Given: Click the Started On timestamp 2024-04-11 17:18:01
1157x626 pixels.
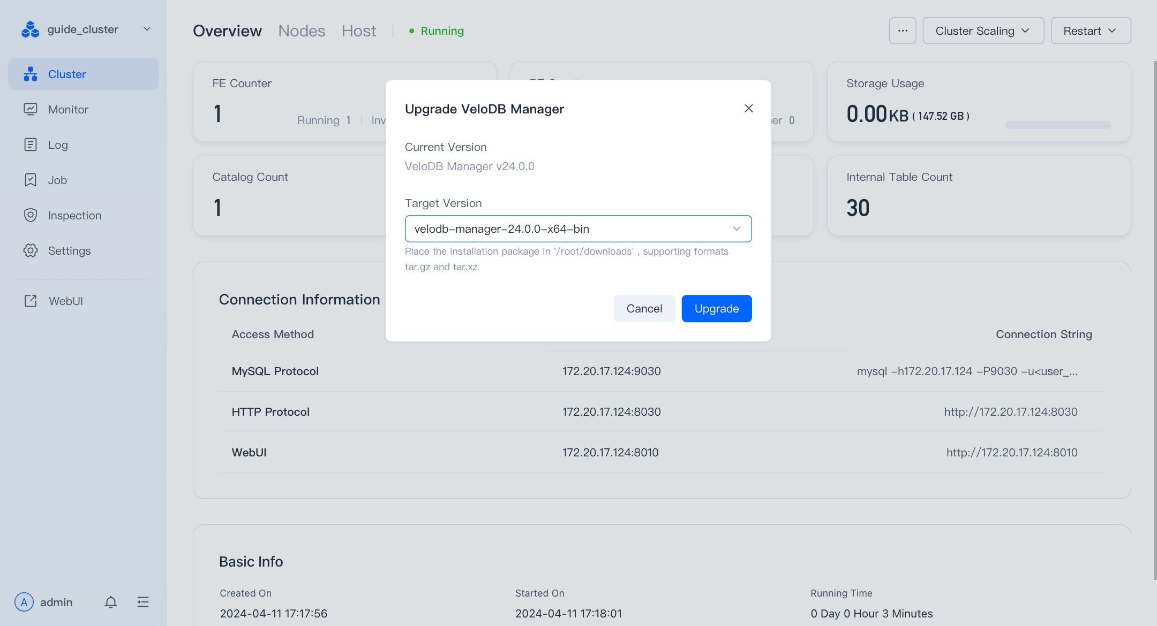Looking at the screenshot, I should pyautogui.click(x=568, y=614).
